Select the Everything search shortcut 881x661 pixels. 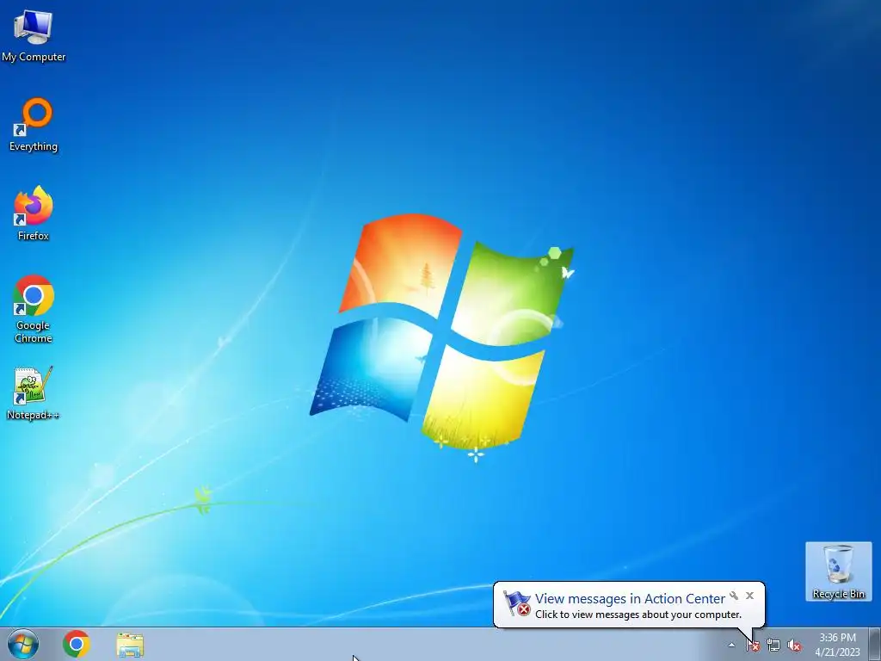(34, 125)
